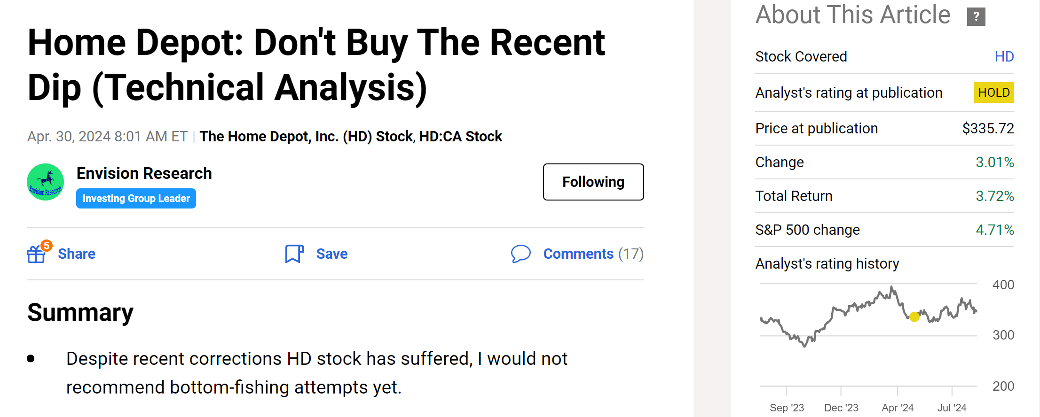Click the Share text link

(x=77, y=254)
